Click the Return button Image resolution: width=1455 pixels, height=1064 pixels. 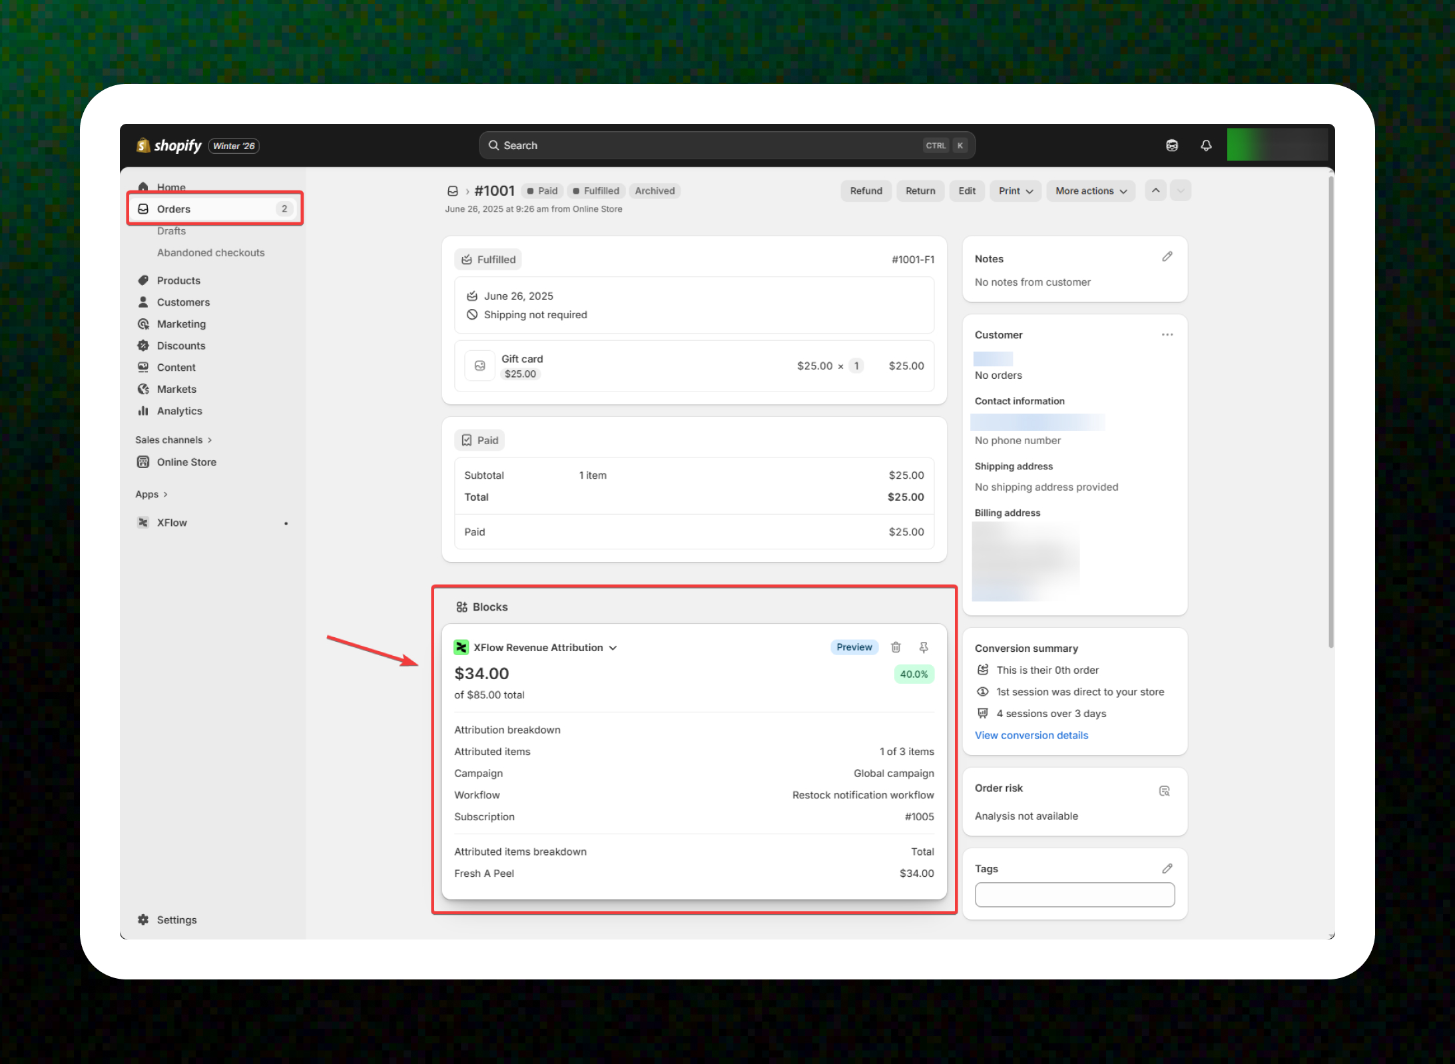920,190
